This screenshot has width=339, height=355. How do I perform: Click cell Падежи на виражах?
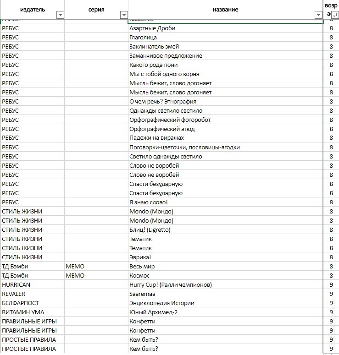(225, 138)
